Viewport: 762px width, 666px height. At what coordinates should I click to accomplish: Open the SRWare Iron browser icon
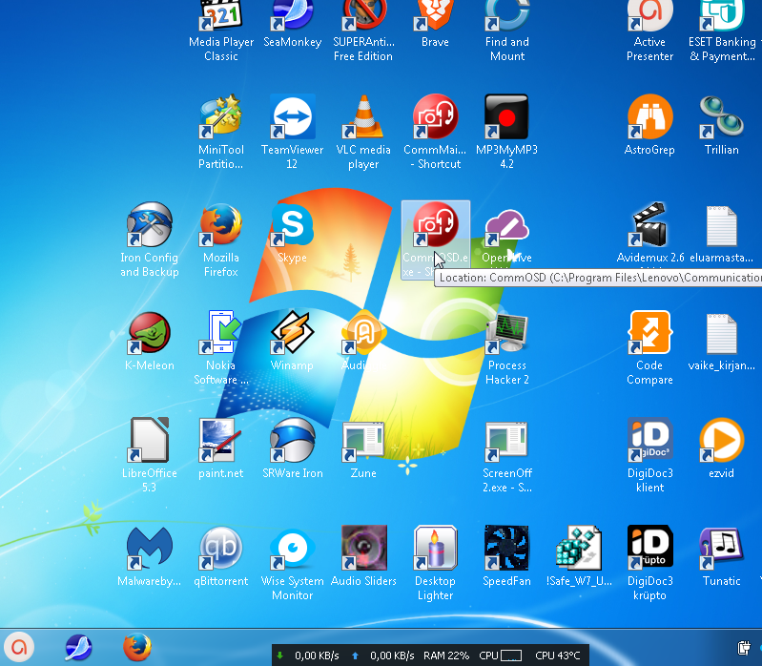coord(293,440)
